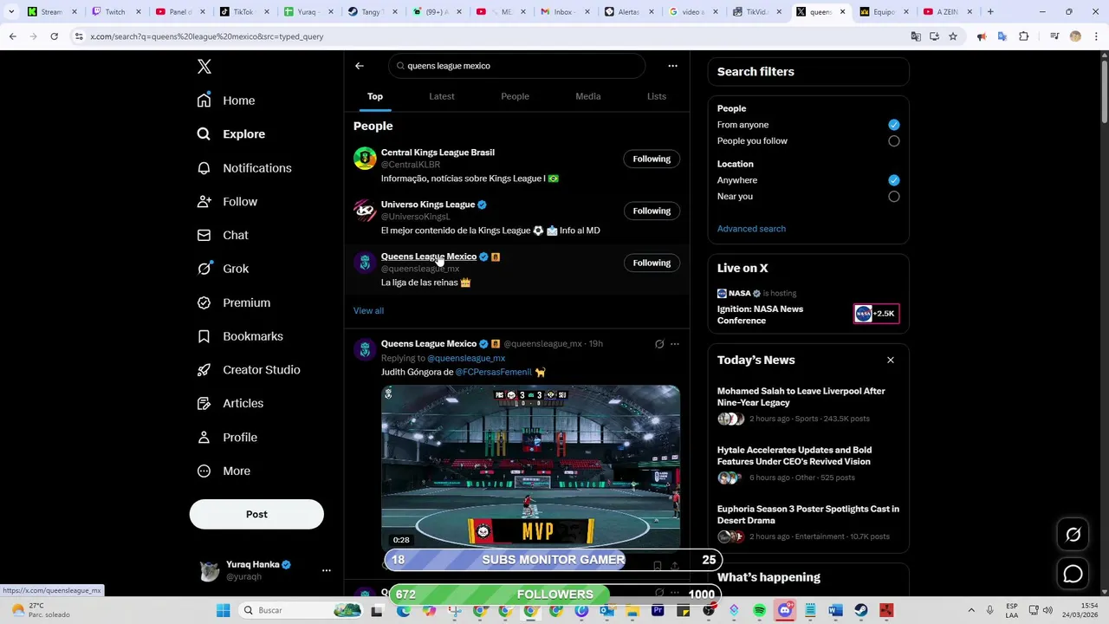The width and height of the screenshot is (1109, 624).
Task: Switch to the Latest search tab
Action: pyautogui.click(x=442, y=96)
